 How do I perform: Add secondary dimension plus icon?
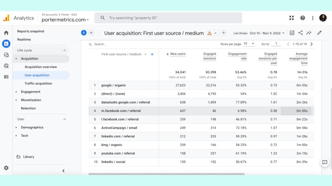pos(152,54)
